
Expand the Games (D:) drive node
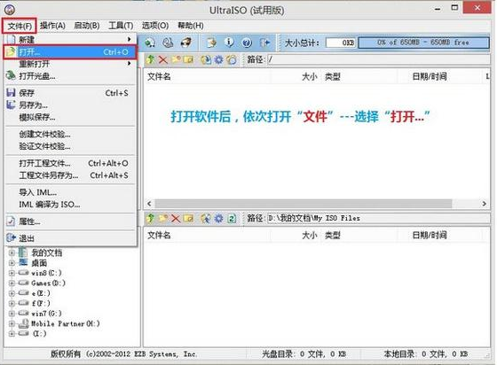[12, 283]
